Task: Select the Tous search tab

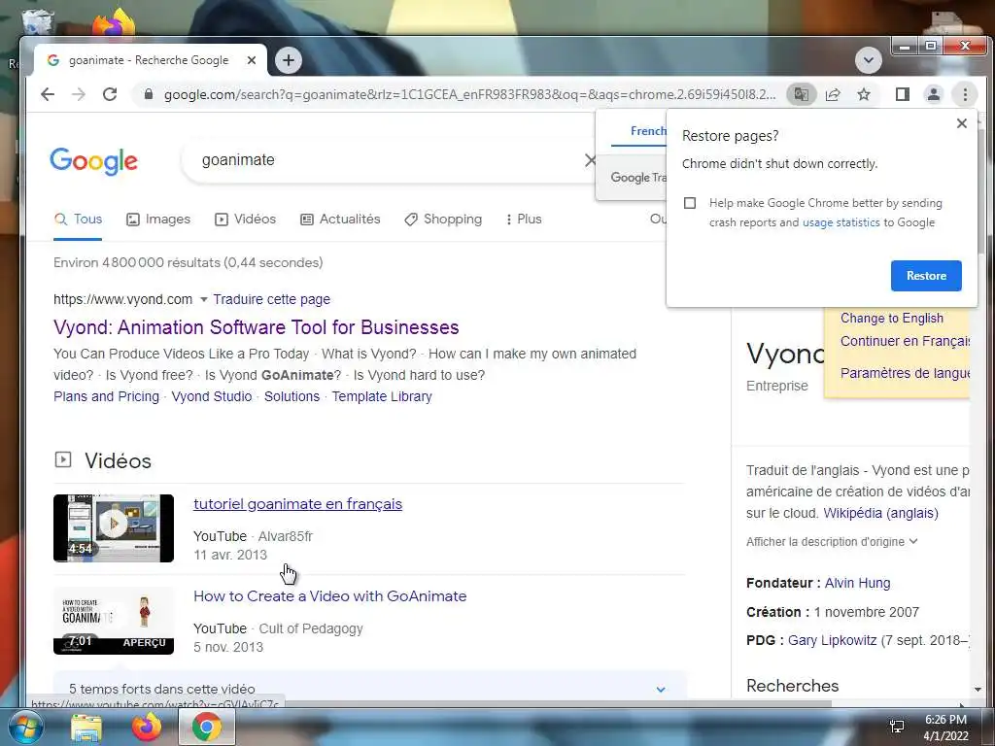Action: point(78,220)
